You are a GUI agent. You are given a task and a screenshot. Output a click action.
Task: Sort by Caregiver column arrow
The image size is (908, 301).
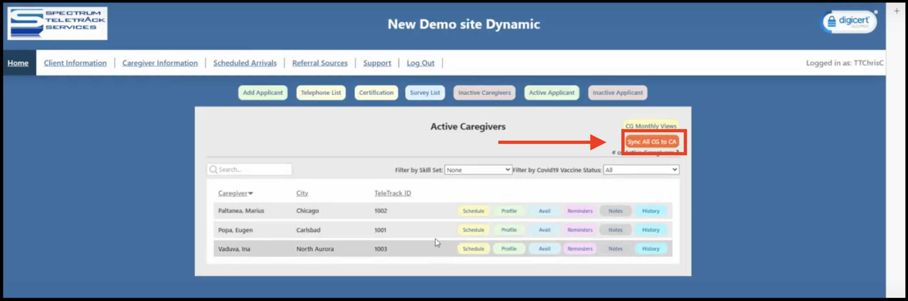tap(251, 193)
